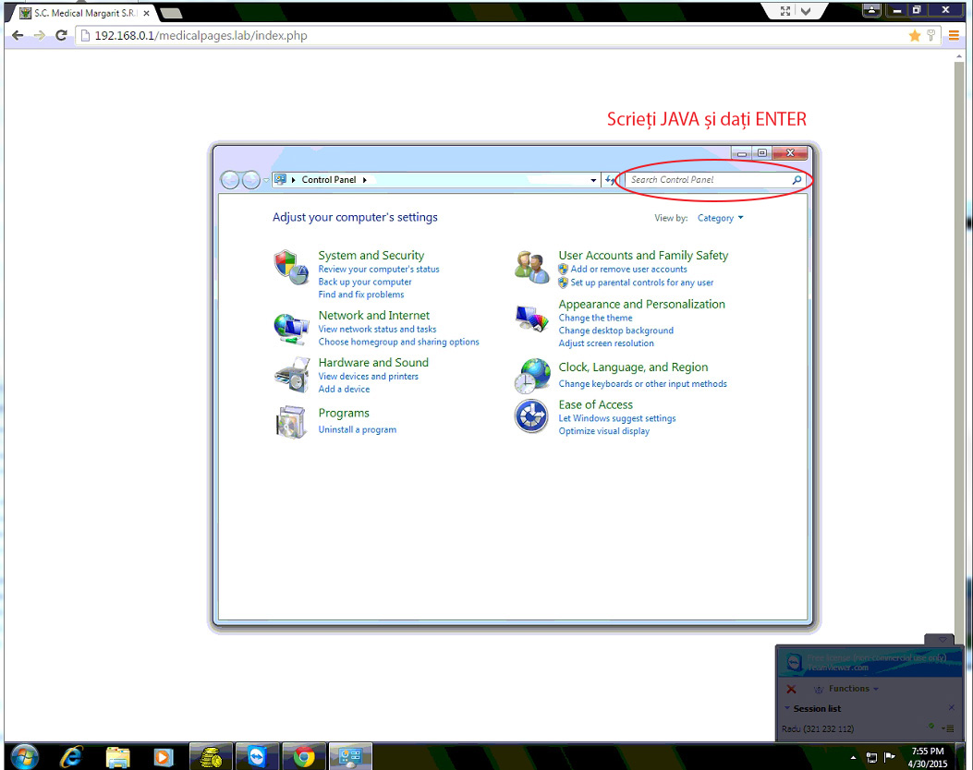This screenshot has height=770, width=973.
Task: Click Back up your computer
Action: (x=365, y=283)
